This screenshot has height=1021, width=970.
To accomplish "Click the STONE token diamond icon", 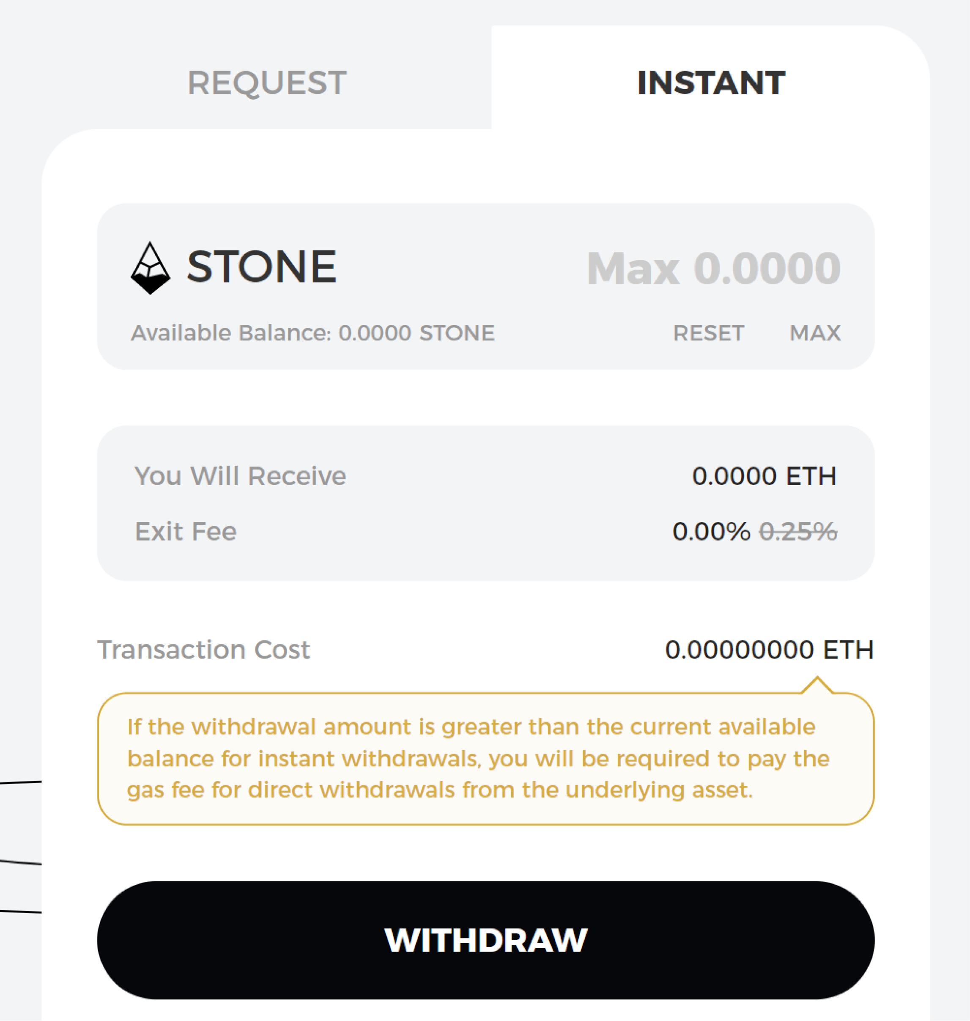I will click(150, 268).
